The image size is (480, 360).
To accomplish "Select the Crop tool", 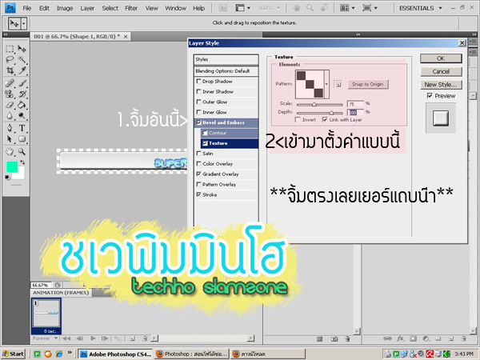I will [x=10, y=70].
